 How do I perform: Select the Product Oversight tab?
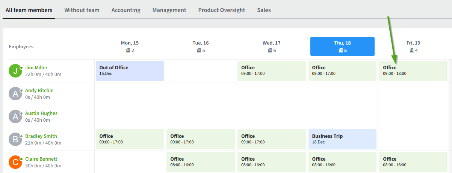point(222,10)
